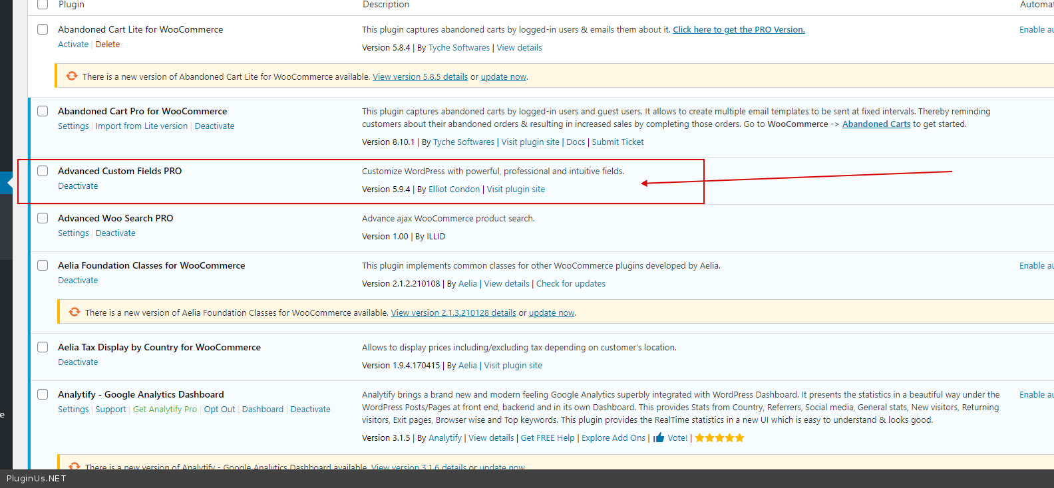Click 'Check for updates' for Aelia Foundation

tap(570, 284)
